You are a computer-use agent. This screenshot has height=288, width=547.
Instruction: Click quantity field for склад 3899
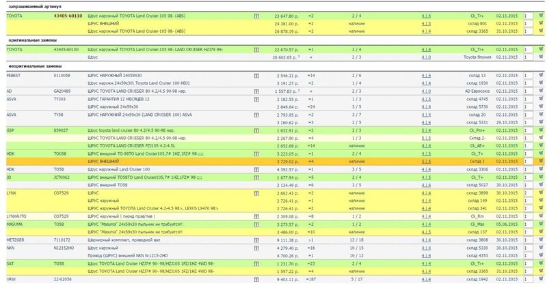click(x=528, y=193)
